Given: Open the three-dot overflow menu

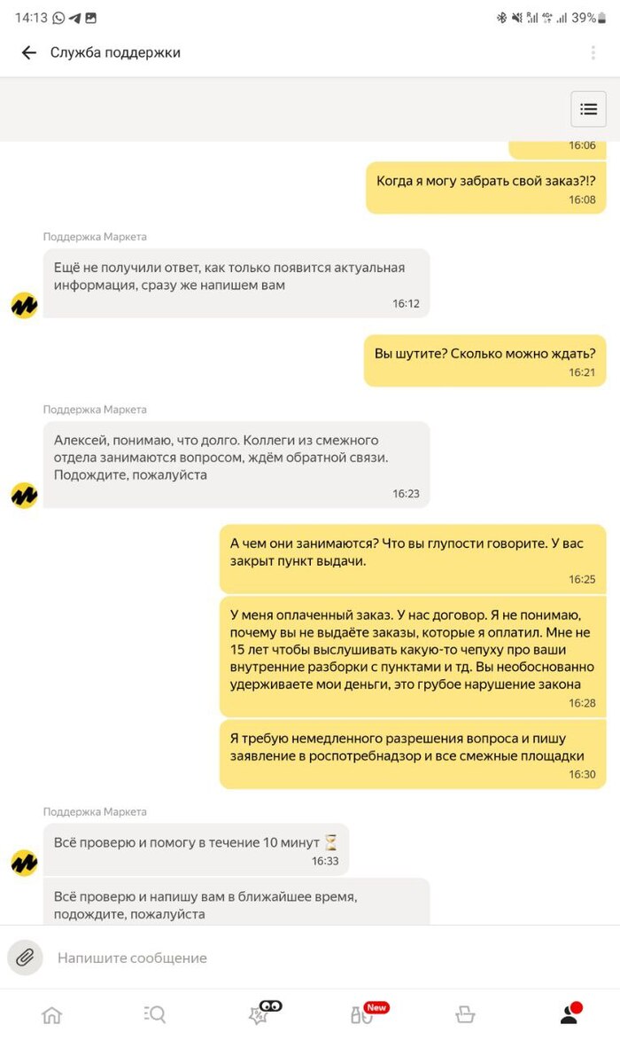Looking at the screenshot, I should pos(593,52).
